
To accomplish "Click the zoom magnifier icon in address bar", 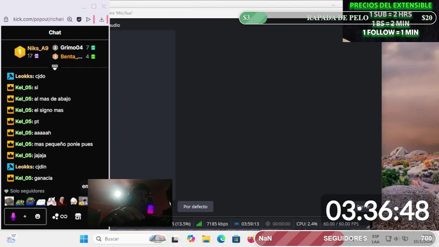I will (70, 19).
